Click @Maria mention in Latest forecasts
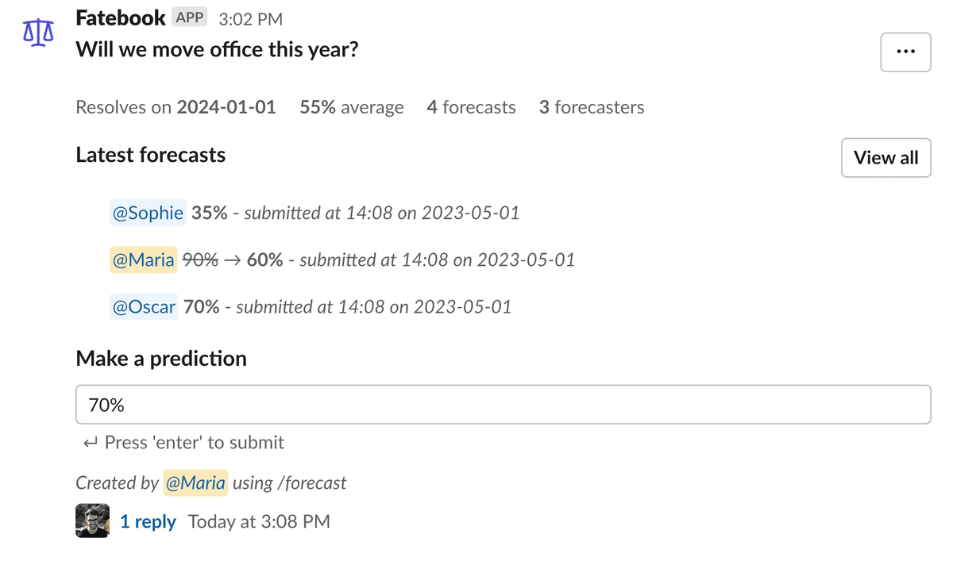The width and height of the screenshot is (953, 565). coord(143,259)
